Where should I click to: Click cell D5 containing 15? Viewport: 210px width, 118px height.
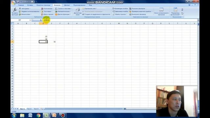click(43, 36)
